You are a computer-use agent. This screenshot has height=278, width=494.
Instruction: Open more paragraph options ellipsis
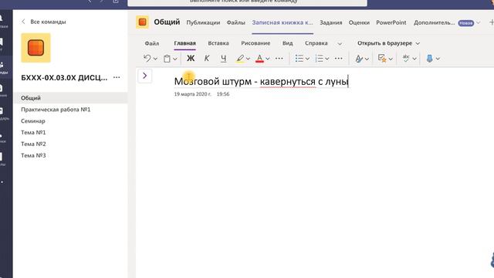(x=339, y=59)
